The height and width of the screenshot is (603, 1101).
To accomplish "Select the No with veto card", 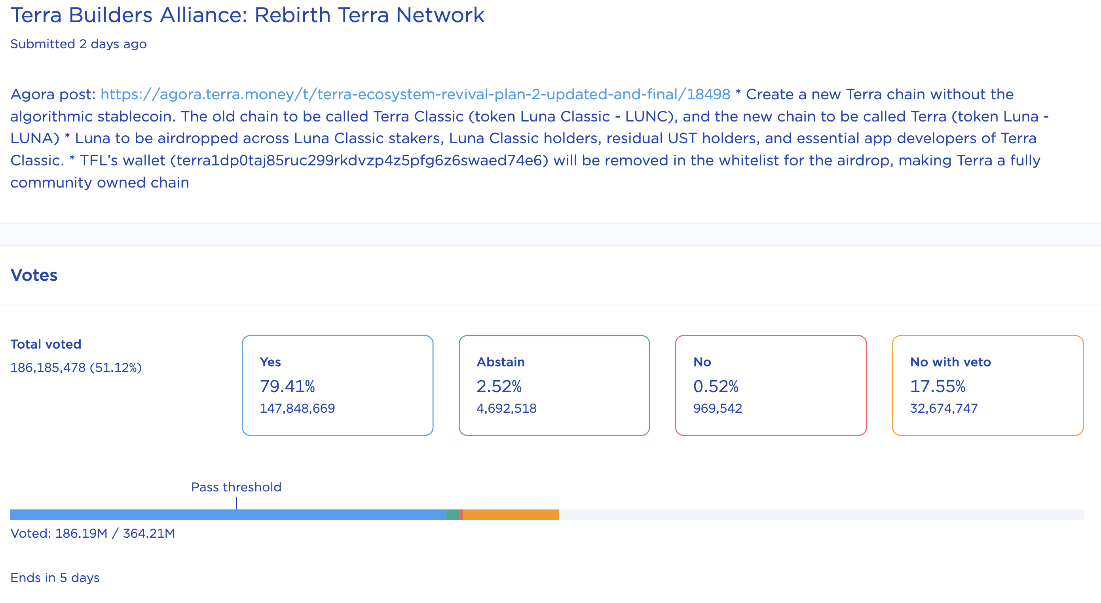I will tap(987, 385).
